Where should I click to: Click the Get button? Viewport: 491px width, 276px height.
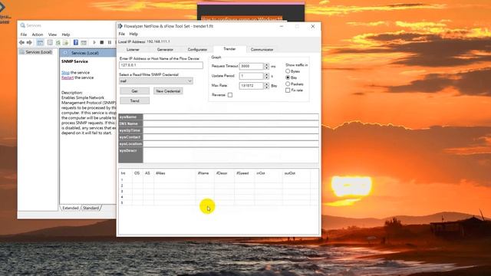(135, 91)
